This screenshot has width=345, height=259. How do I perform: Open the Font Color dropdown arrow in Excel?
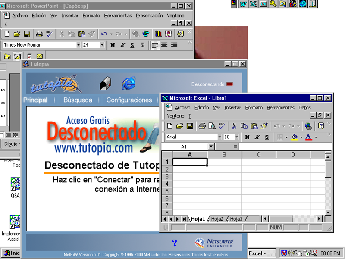pos(316,137)
